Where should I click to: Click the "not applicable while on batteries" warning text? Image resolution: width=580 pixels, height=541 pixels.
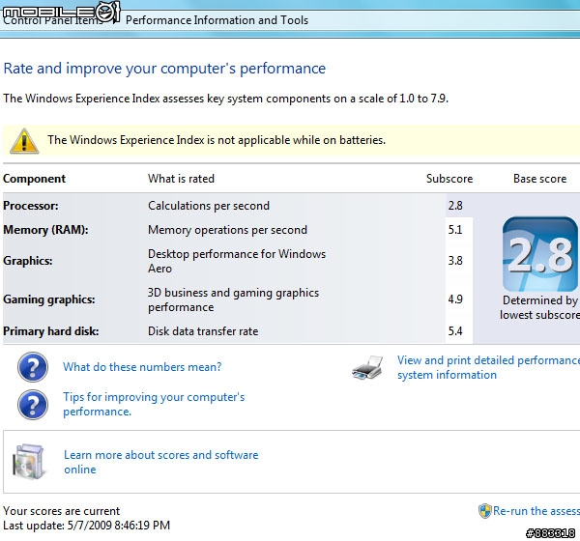click(x=217, y=140)
